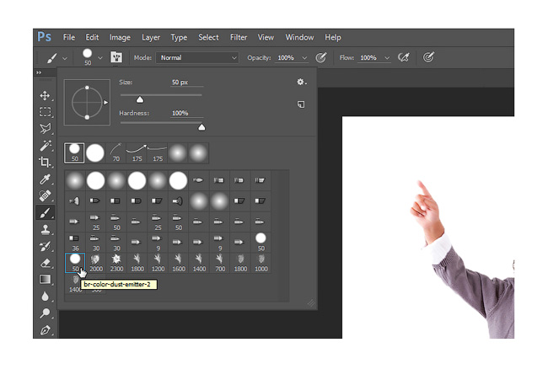Viewport: 548px width, 369px height.
Task: Select the Clone Stamp tool
Action: pyautogui.click(x=45, y=229)
